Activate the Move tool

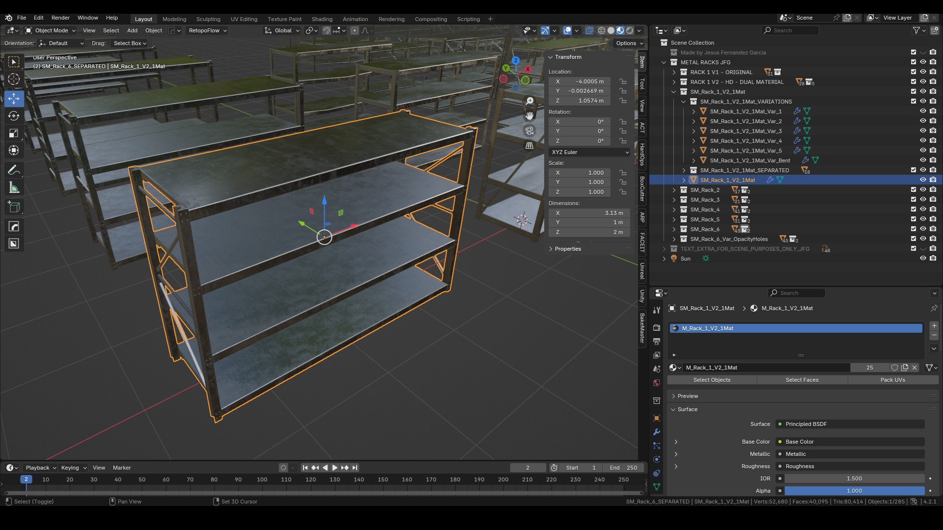[14, 99]
